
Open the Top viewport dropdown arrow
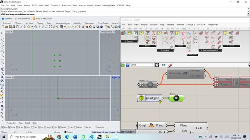[x=12, y=32]
